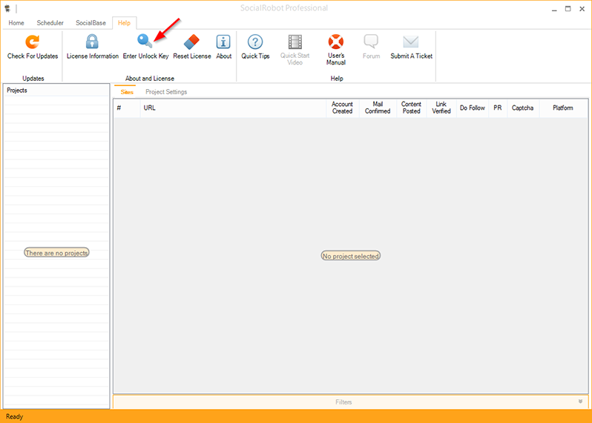
Task: Sort by the URL column header
Action: pyautogui.click(x=233, y=108)
